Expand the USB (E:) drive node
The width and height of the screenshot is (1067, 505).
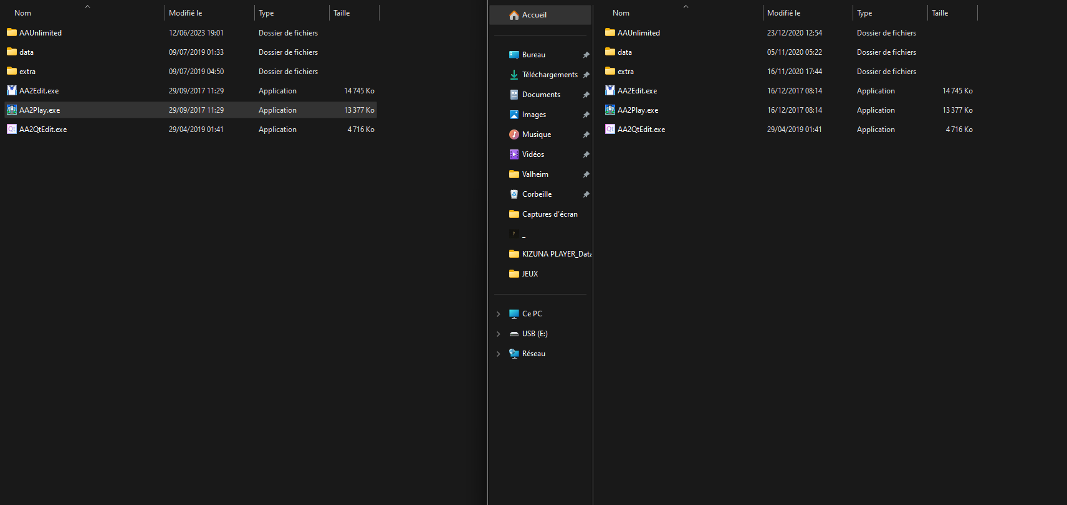499,334
